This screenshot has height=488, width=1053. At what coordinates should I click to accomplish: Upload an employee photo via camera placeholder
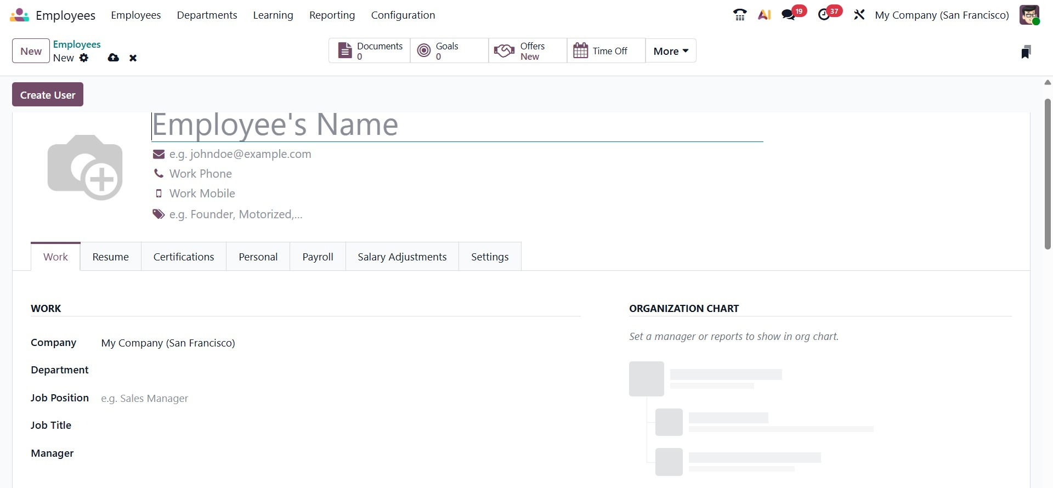tap(85, 167)
